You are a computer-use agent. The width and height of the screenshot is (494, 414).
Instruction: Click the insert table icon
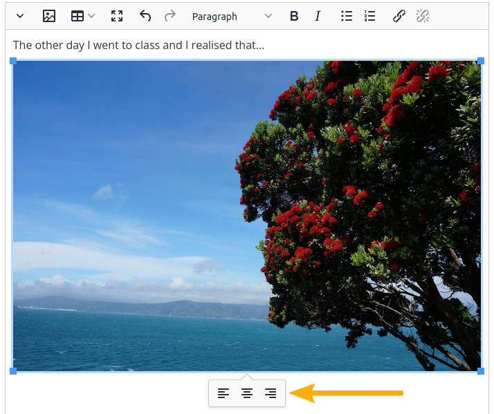pyautogui.click(x=77, y=16)
